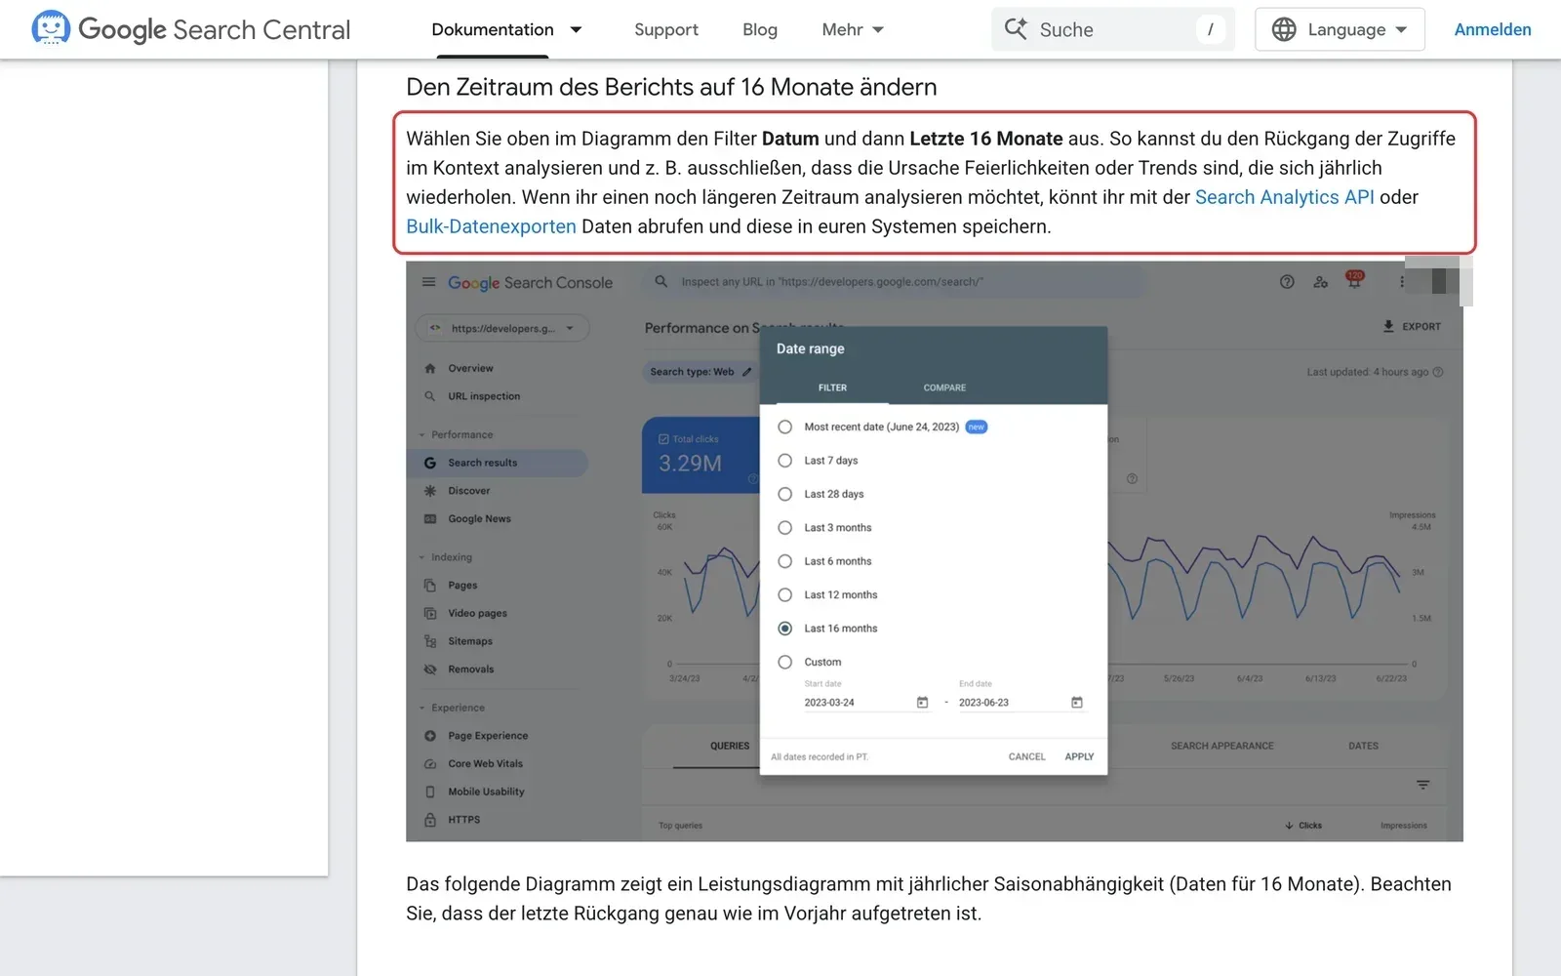Expand the Mehr menu

853,30
